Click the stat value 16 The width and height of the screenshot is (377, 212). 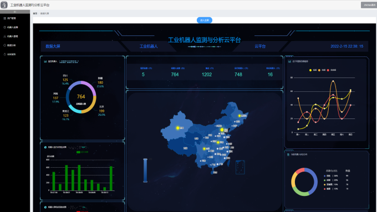(x=270, y=74)
